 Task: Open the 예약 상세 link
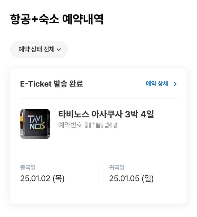157,84
